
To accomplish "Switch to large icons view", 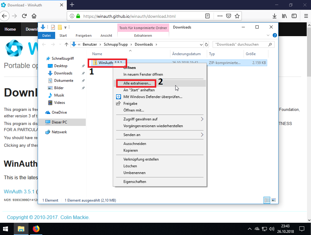I will [x=274, y=200].
